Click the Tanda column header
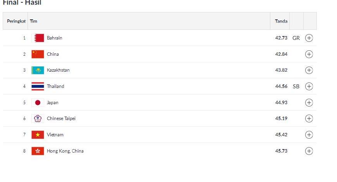 point(281,21)
